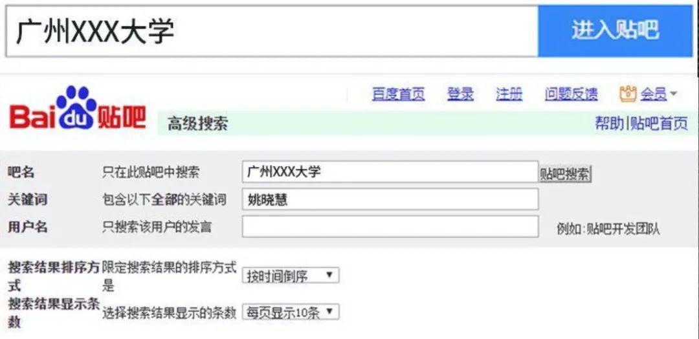Focus the top search box with 广州XXX大学
The height and width of the screenshot is (339, 699).
click(272, 31)
